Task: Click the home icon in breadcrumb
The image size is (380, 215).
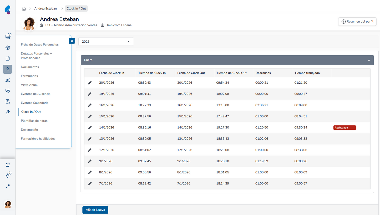Action: point(24,9)
